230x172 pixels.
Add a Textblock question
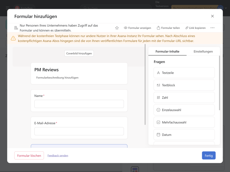184,85
